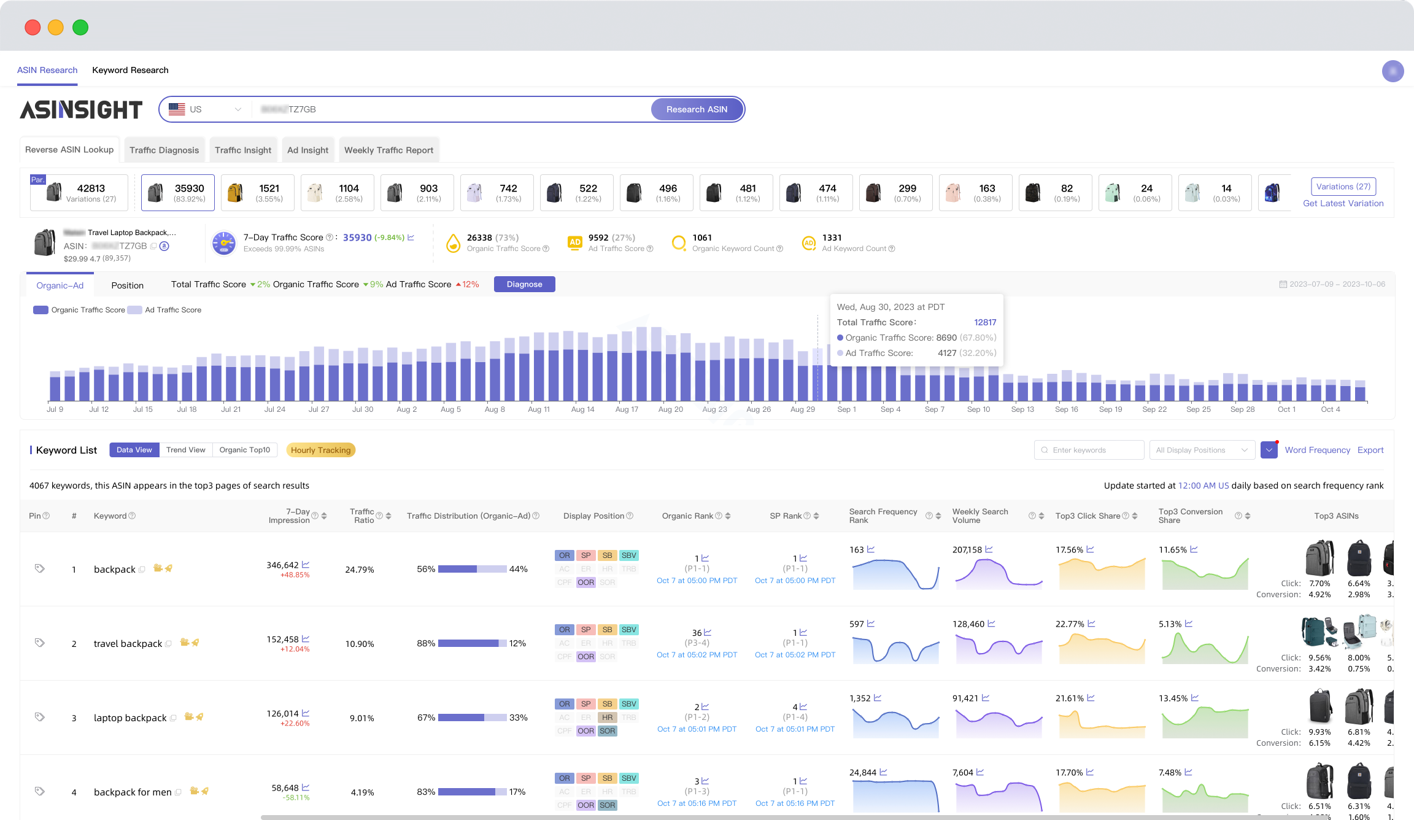Open the Keyword Research section
Image resolution: width=1414 pixels, height=820 pixels.
tap(131, 70)
